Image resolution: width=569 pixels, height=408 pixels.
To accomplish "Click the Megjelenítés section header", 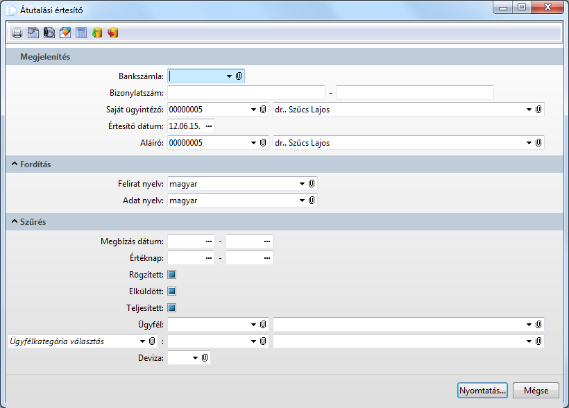I will pyautogui.click(x=284, y=57).
